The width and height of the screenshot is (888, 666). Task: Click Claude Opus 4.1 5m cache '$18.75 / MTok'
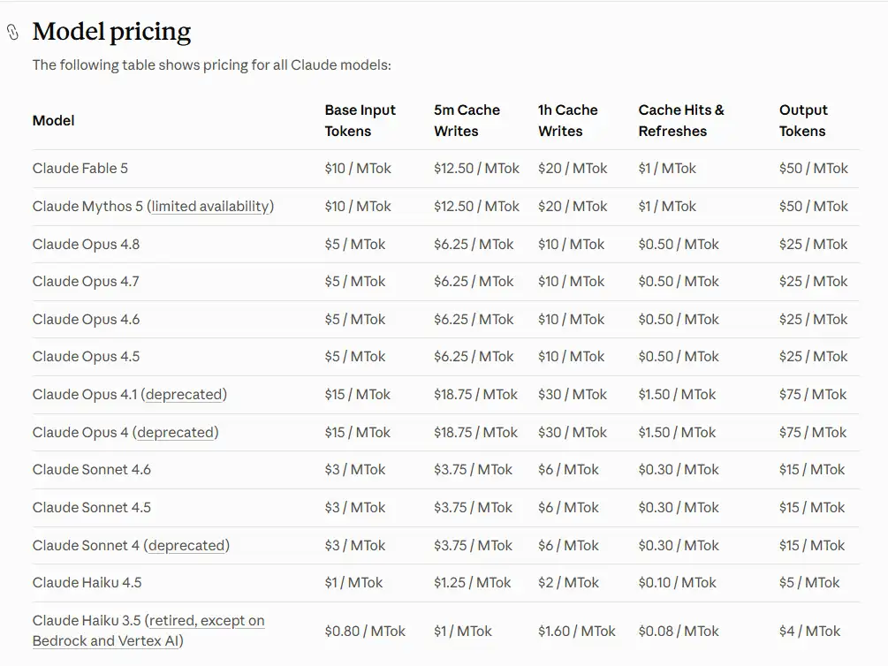[x=475, y=395]
